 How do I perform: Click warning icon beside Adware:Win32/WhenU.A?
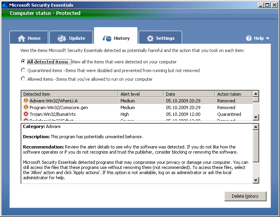26,100
